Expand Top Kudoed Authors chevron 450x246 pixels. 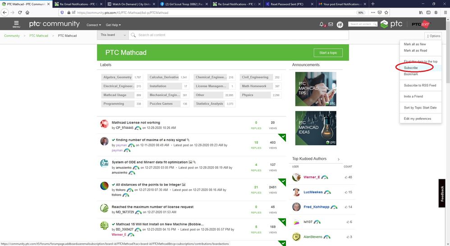click(339, 159)
